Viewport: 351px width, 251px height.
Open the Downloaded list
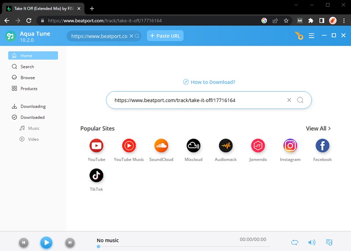click(x=33, y=117)
